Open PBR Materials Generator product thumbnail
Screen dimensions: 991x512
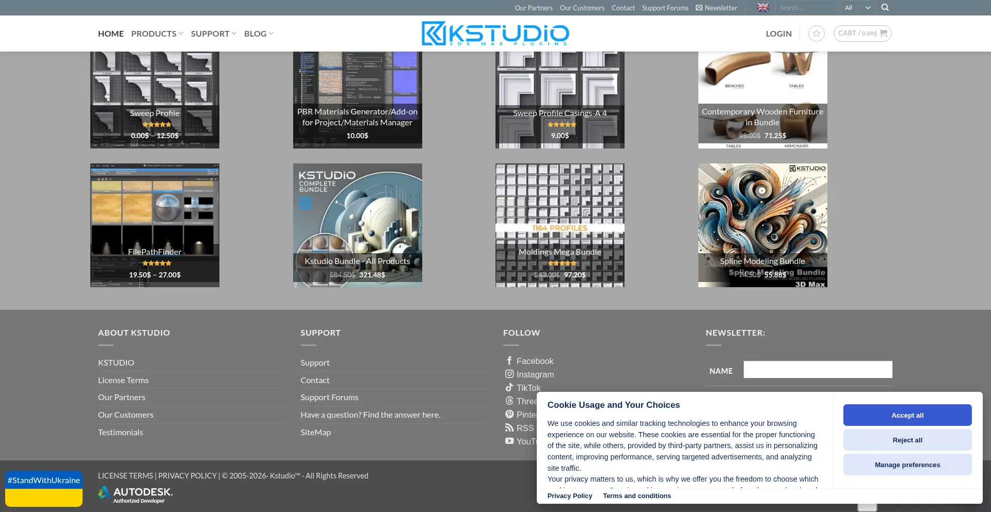[x=357, y=100]
